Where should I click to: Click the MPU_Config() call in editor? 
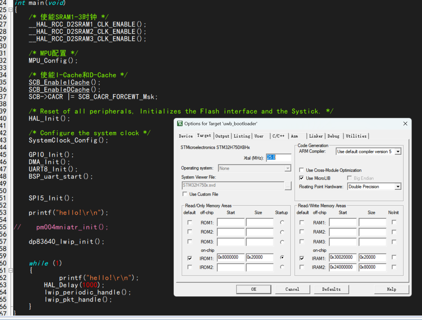(x=53, y=60)
